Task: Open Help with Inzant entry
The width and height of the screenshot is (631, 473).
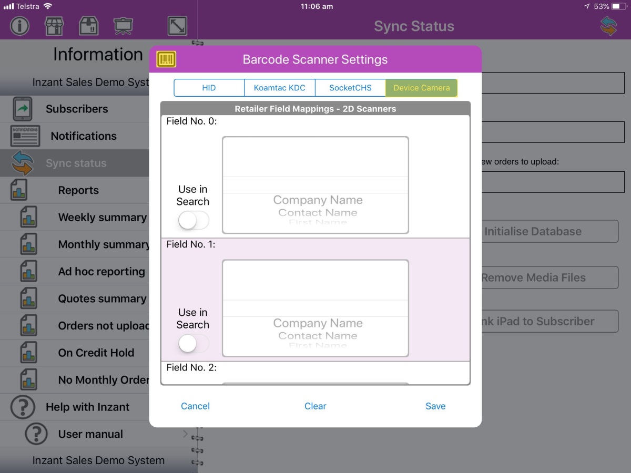Action: (87, 407)
